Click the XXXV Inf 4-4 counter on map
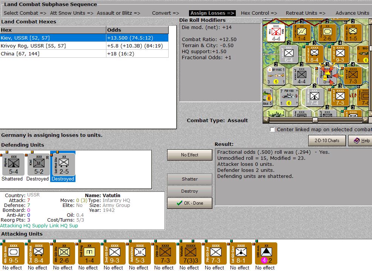Screen dimensions: 372x271 coord(301,76)
